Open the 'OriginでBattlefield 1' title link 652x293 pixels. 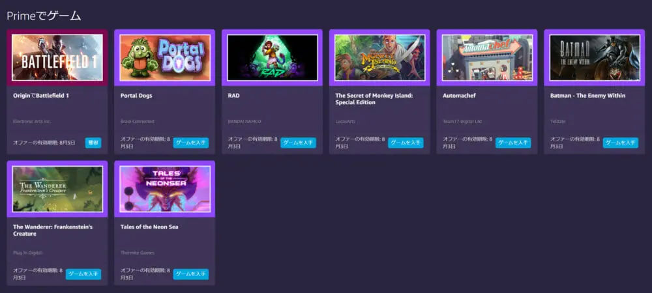[41, 96]
